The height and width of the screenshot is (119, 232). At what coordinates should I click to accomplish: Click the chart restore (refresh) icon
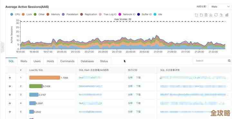pyautogui.click(x=216, y=15)
